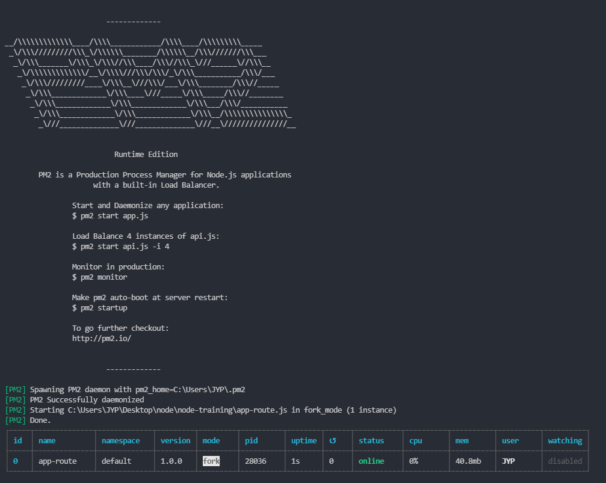This screenshot has height=483, width=606.
Task: Click the '$ pm2 start api.js -i 4' command
Action: [120, 247]
